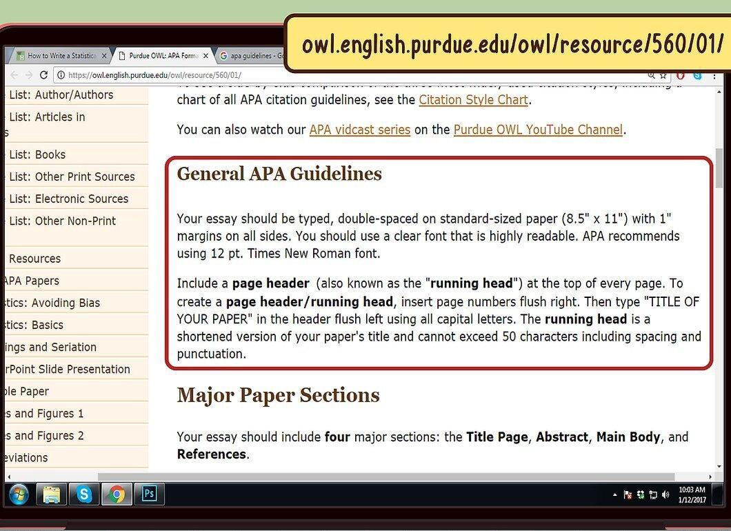Open the Abbreviations sidebar link
Screen dimensions: 731x531
pos(26,458)
